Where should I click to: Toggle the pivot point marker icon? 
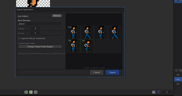(x=154, y=92)
